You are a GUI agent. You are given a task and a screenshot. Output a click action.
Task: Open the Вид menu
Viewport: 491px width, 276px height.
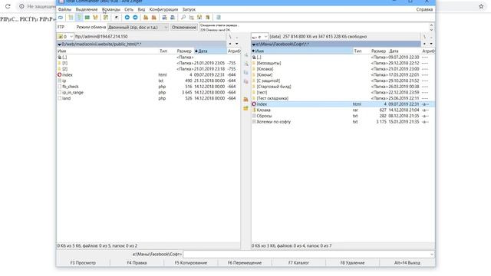pyautogui.click(x=141, y=9)
